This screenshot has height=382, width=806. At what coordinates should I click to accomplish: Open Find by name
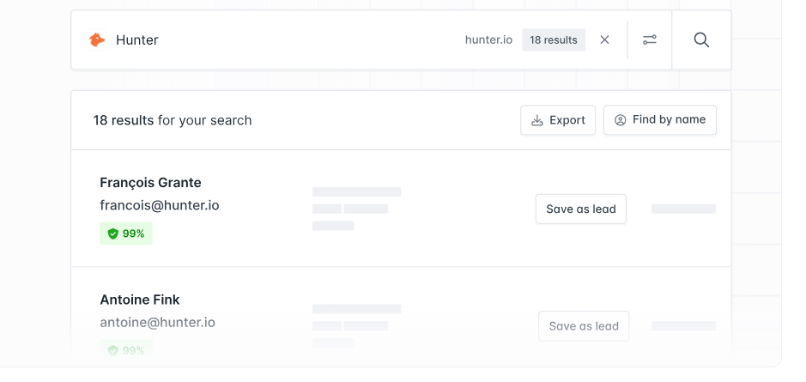[659, 120]
